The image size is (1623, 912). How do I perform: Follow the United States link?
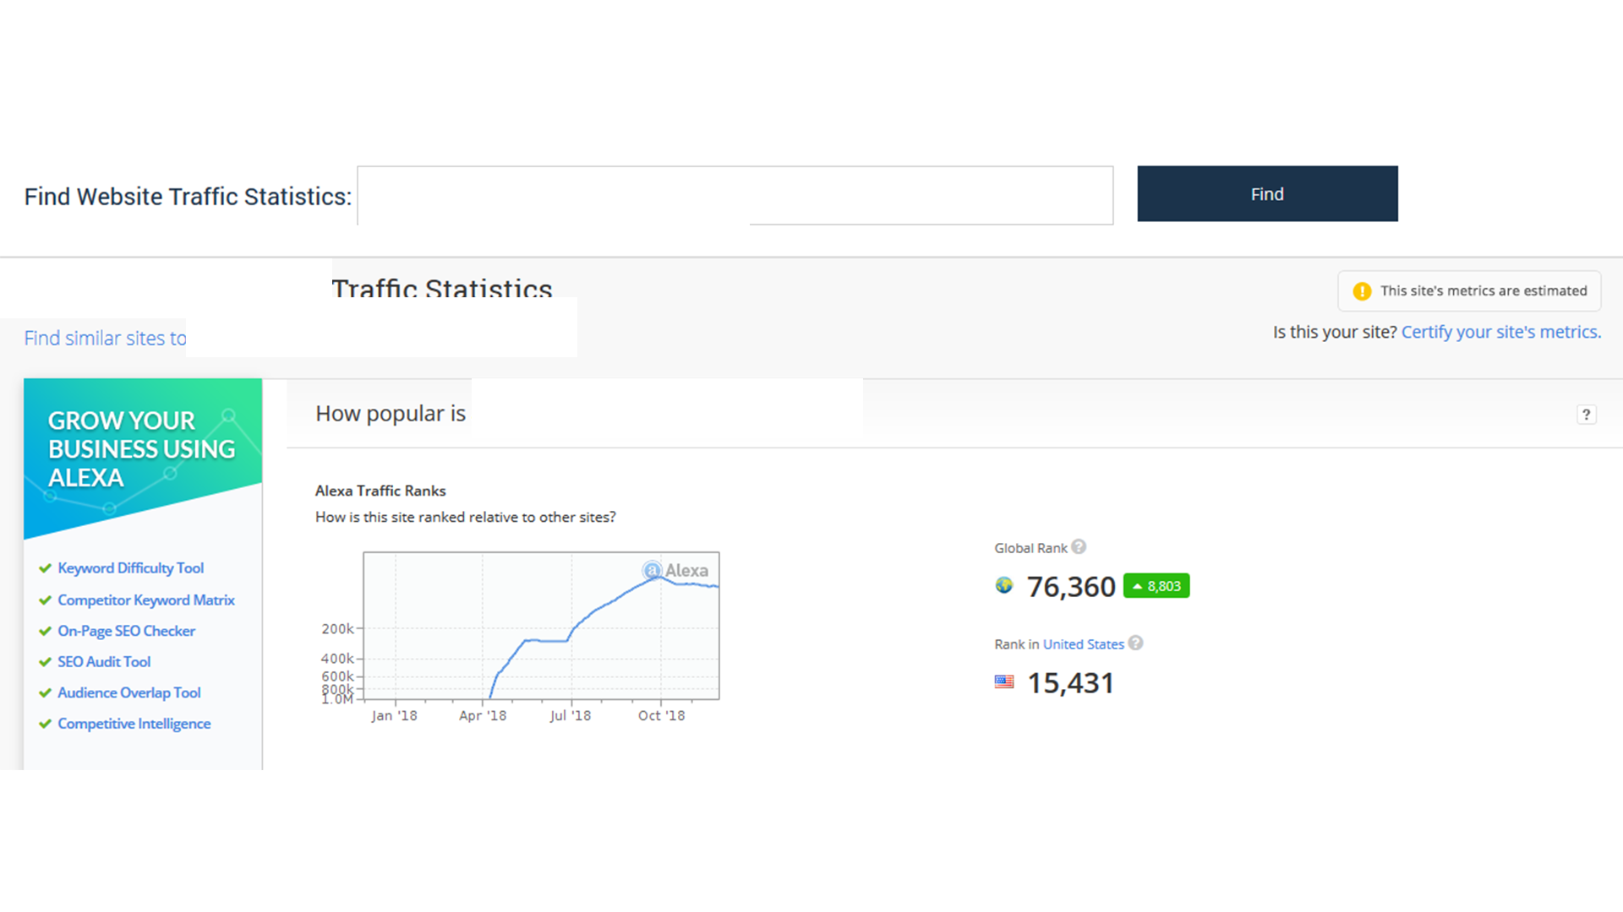click(1084, 643)
